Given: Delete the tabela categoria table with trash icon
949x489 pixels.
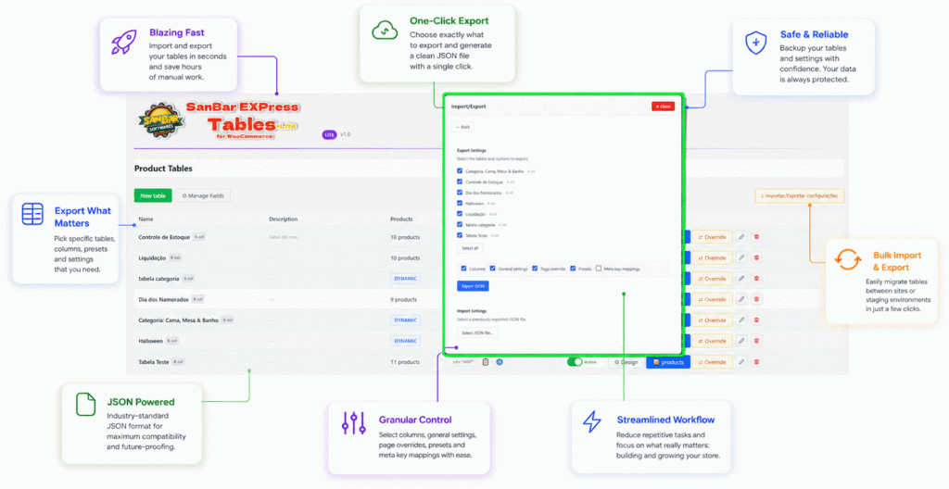Looking at the screenshot, I should pos(756,279).
